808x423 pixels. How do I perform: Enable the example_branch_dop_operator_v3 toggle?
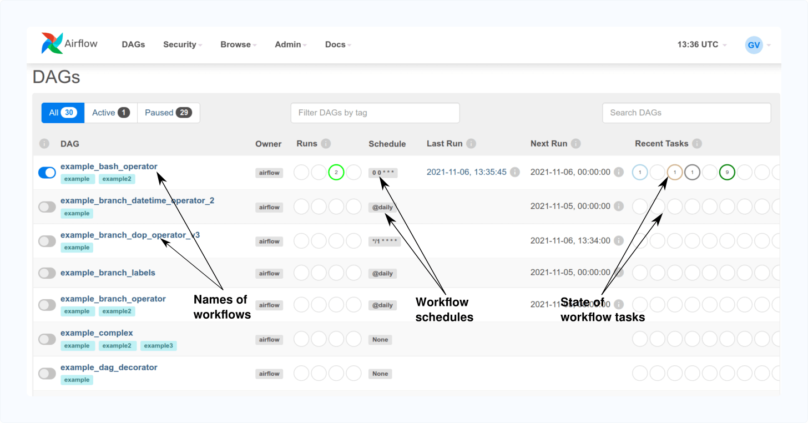47,241
